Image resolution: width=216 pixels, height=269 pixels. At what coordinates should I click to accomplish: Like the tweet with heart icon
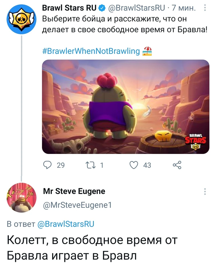pyautogui.click(x=134, y=165)
